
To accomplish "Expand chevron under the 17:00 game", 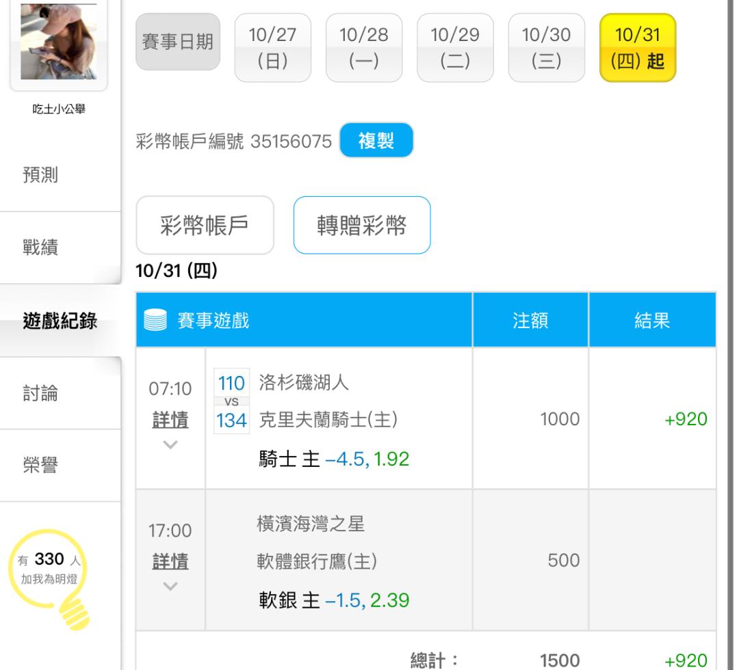I will (170, 585).
